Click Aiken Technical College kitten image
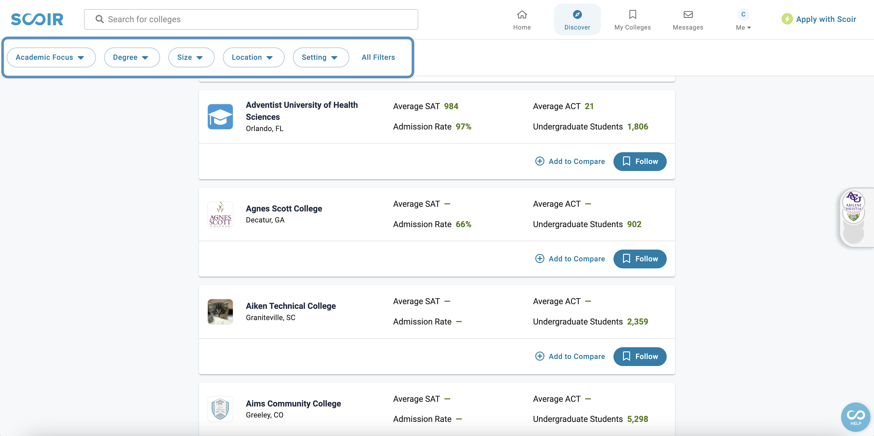Viewport: 874px width, 436px height. coord(220,311)
